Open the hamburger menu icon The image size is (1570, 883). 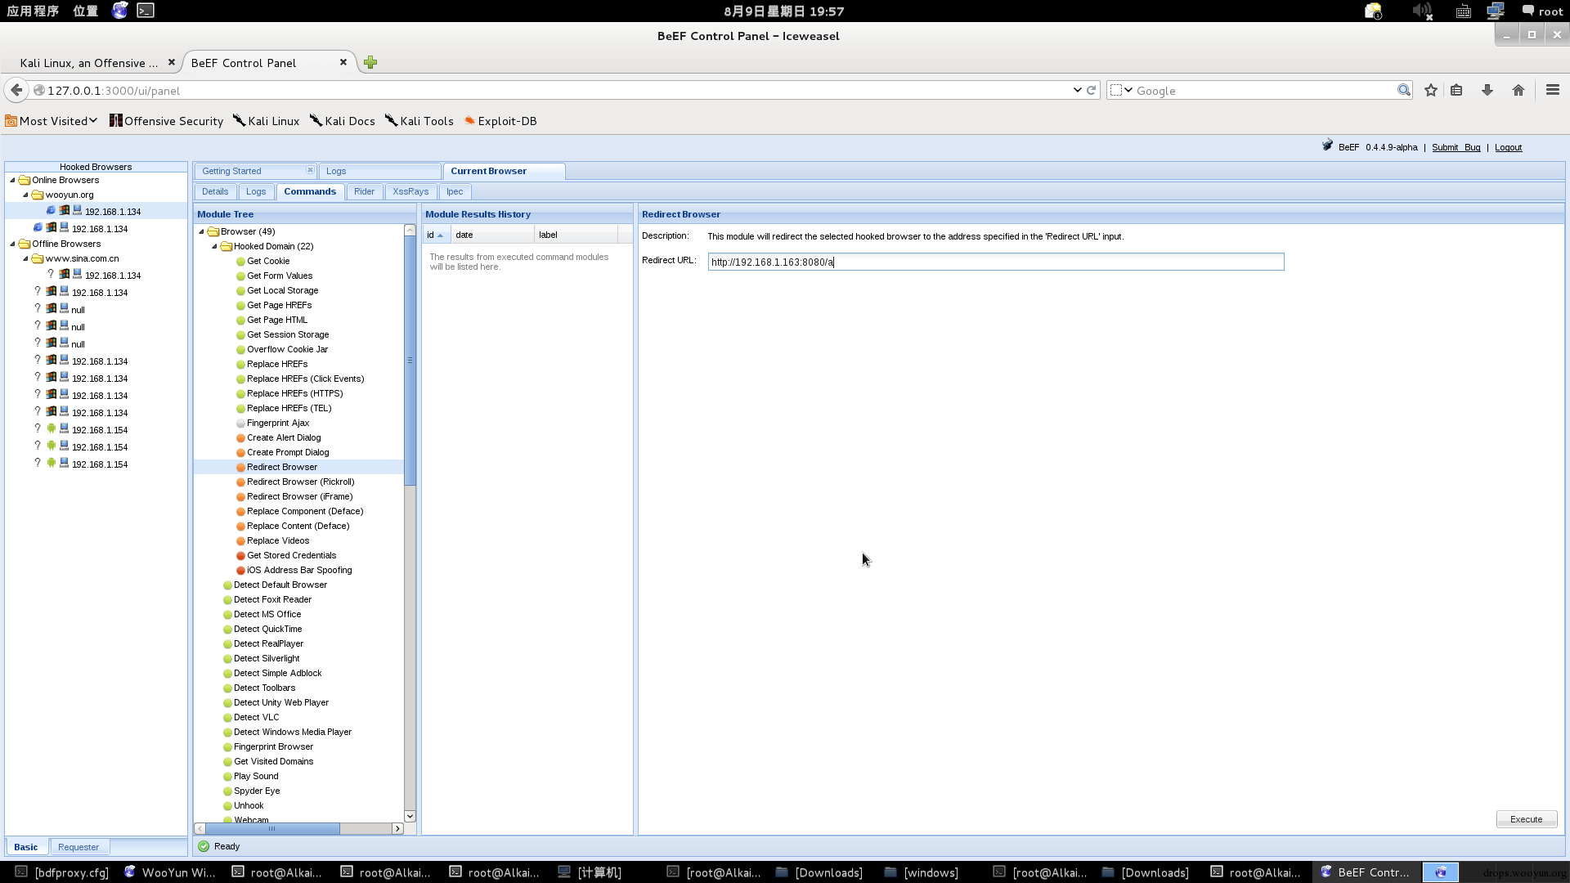1553,90
